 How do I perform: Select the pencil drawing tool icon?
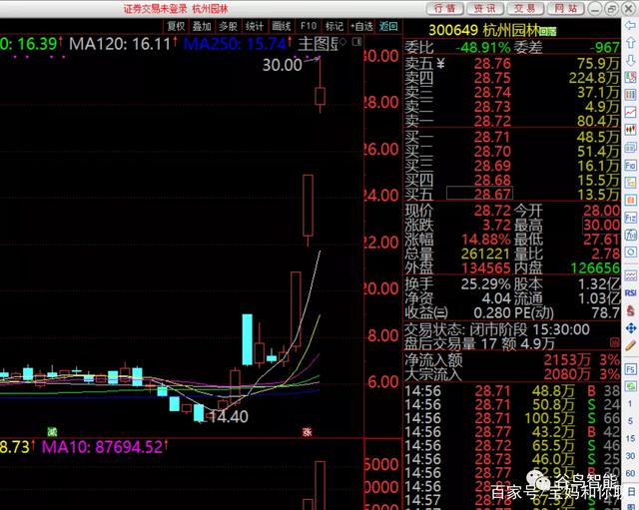click(630, 345)
